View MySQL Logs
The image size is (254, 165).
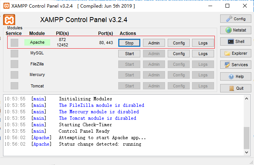click(203, 54)
